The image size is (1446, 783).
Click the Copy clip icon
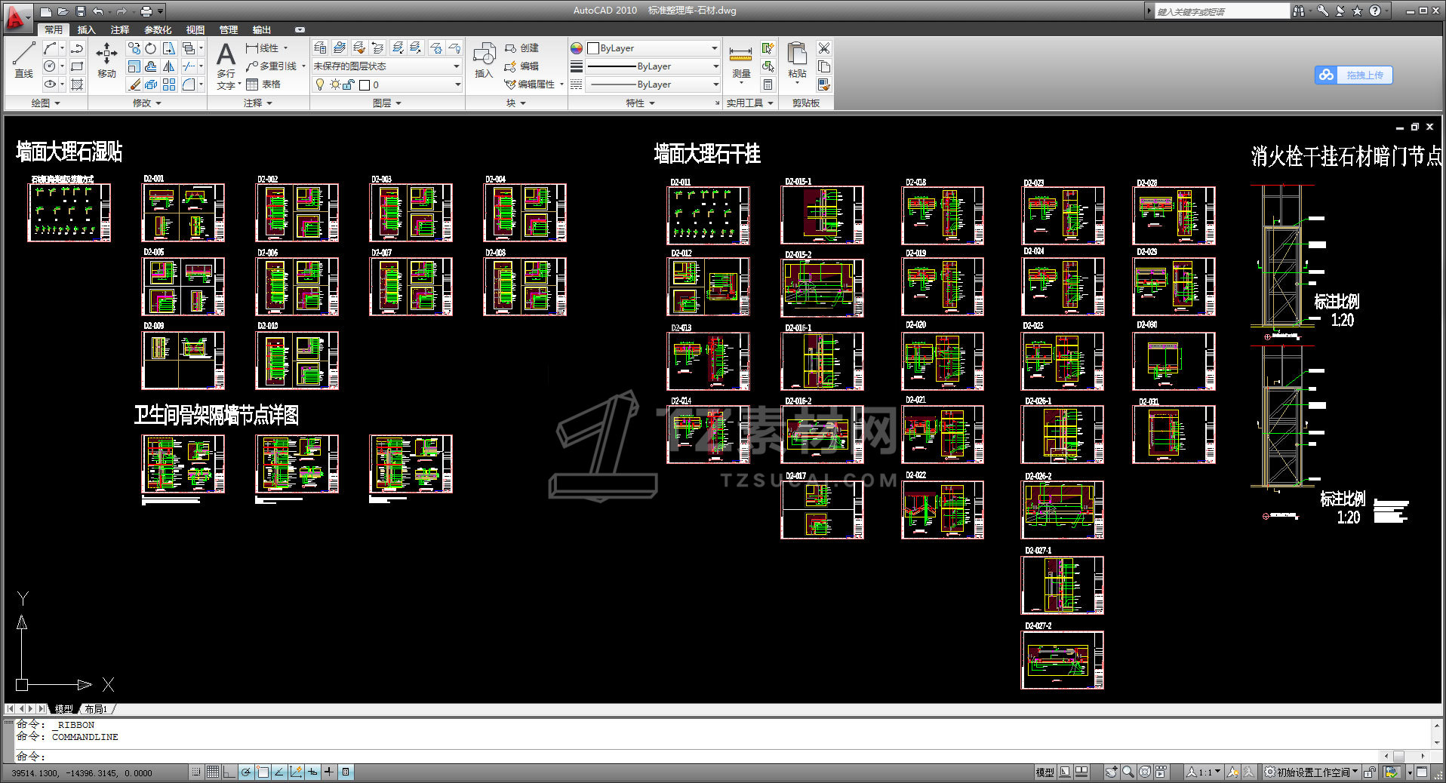pyautogui.click(x=824, y=66)
